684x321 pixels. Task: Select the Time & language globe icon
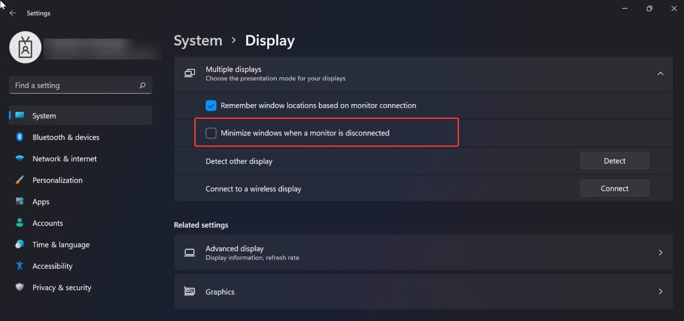20,244
